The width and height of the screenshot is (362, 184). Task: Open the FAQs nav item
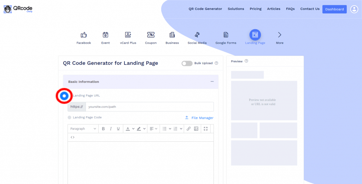290,9
